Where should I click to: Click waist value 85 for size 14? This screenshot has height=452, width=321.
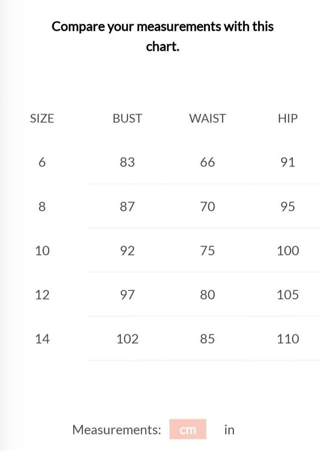click(x=207, y=339)
